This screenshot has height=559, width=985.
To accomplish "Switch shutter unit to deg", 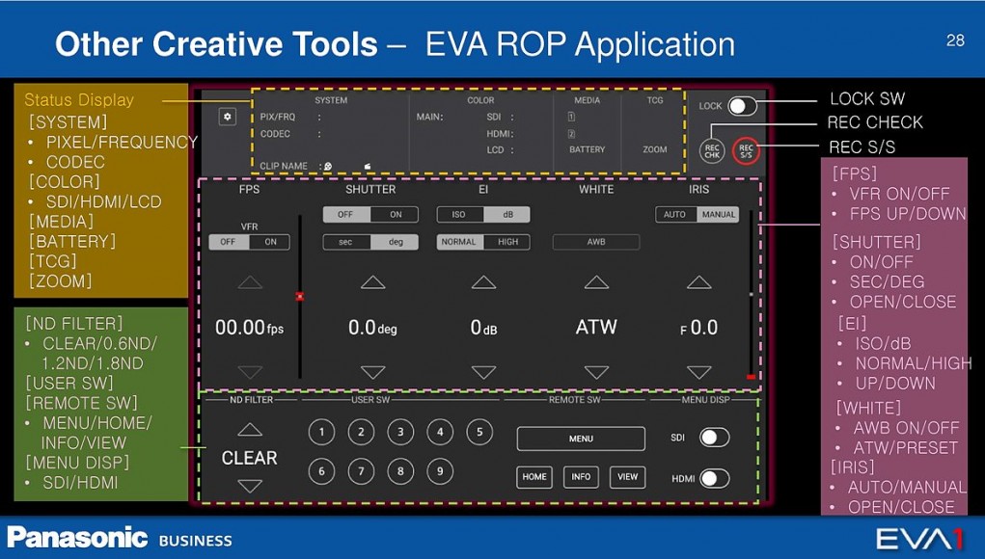I will tap(395, 242).
